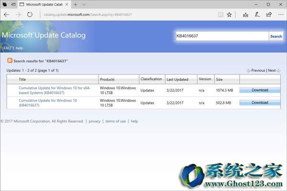Click the RSS feed icon for results
This screenshot has height=191, width=287.
coord(10,60)
